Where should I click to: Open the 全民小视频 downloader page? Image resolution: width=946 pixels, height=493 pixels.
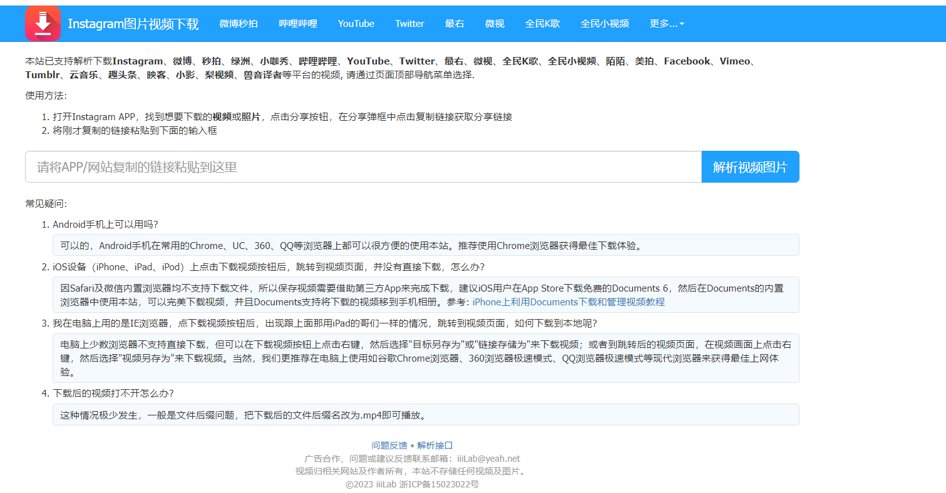(604, 23)
